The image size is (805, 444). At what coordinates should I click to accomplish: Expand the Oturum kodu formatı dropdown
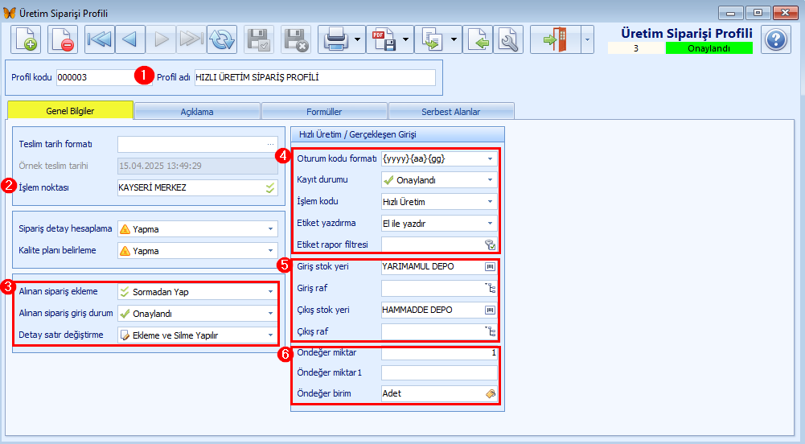point(491,159)
